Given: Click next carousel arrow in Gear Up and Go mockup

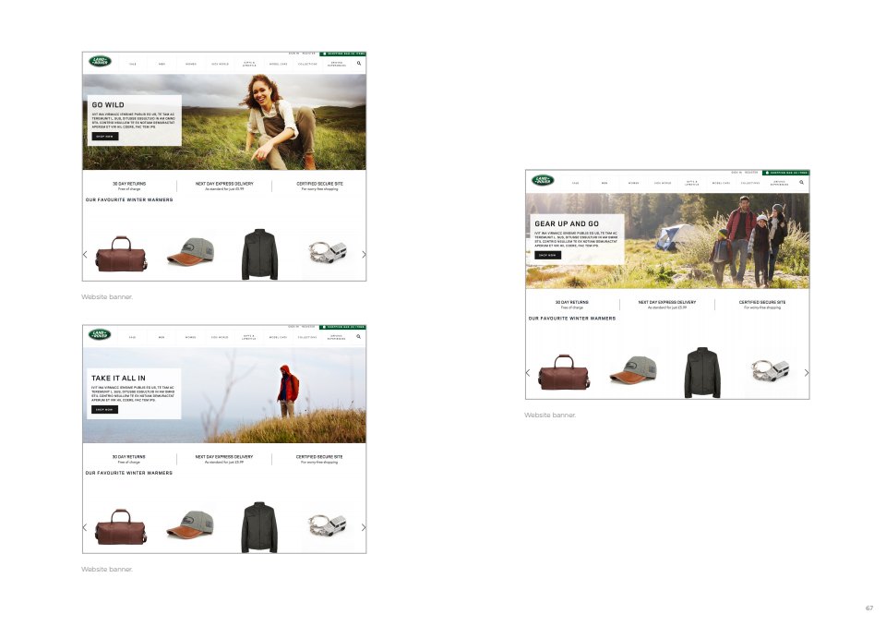Looking at the screenshot, I should tap(807, 373).
